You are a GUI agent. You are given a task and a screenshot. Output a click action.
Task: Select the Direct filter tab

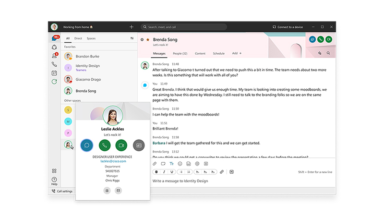click(78, 38)
